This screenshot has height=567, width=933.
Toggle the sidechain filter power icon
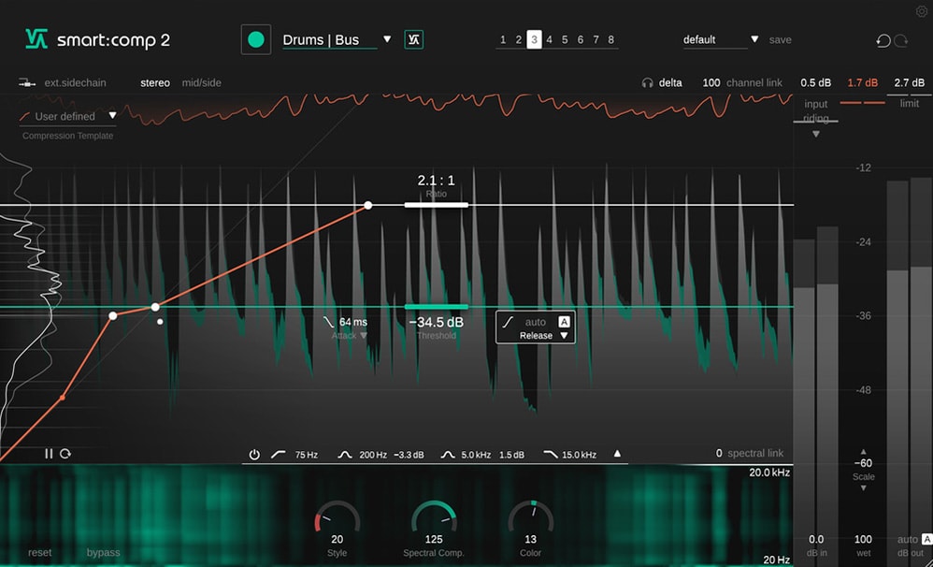pos(254,455)
